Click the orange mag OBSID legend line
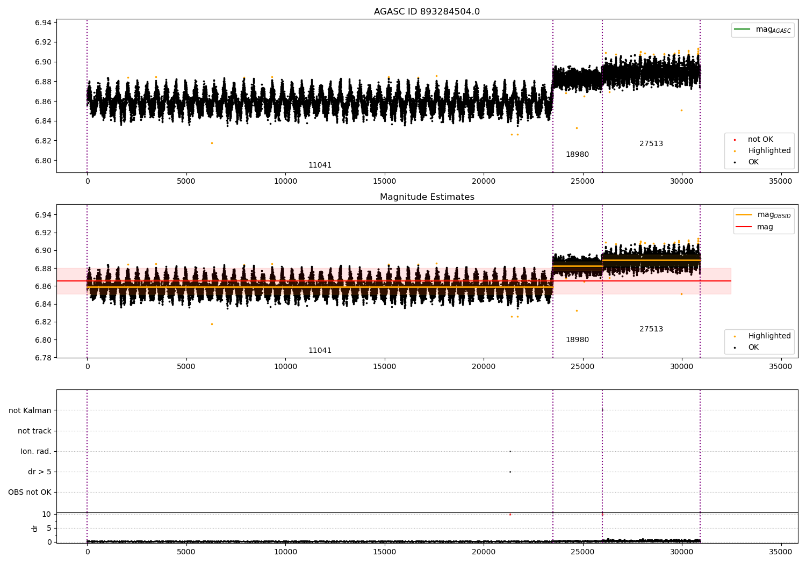The height and width of the screenshot is (564, 806). click(x=744, y=215)
